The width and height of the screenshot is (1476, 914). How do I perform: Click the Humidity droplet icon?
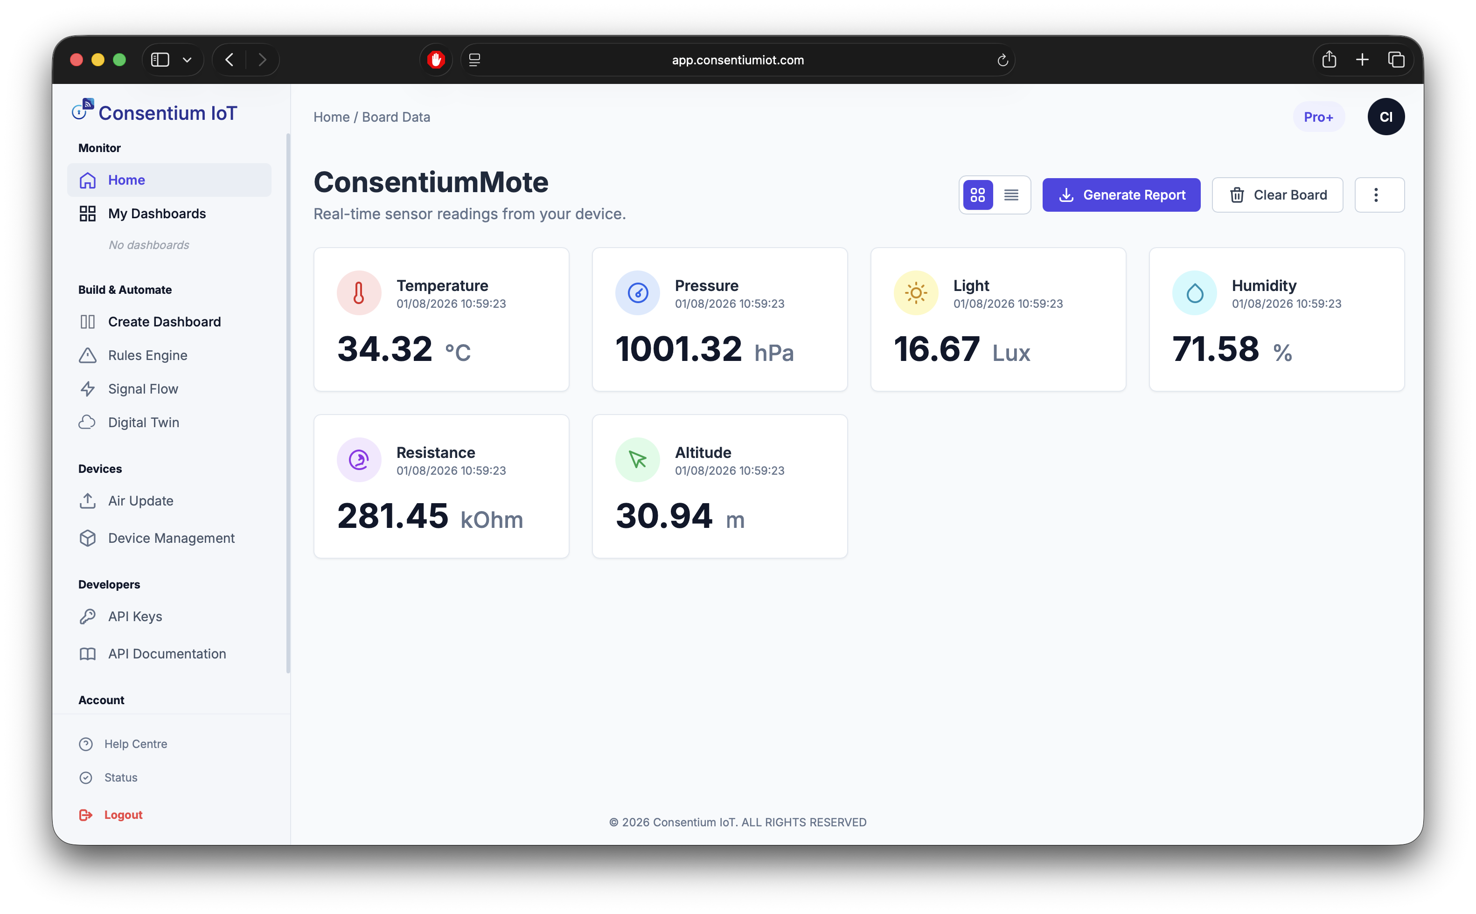click(x=1194, y=292)
